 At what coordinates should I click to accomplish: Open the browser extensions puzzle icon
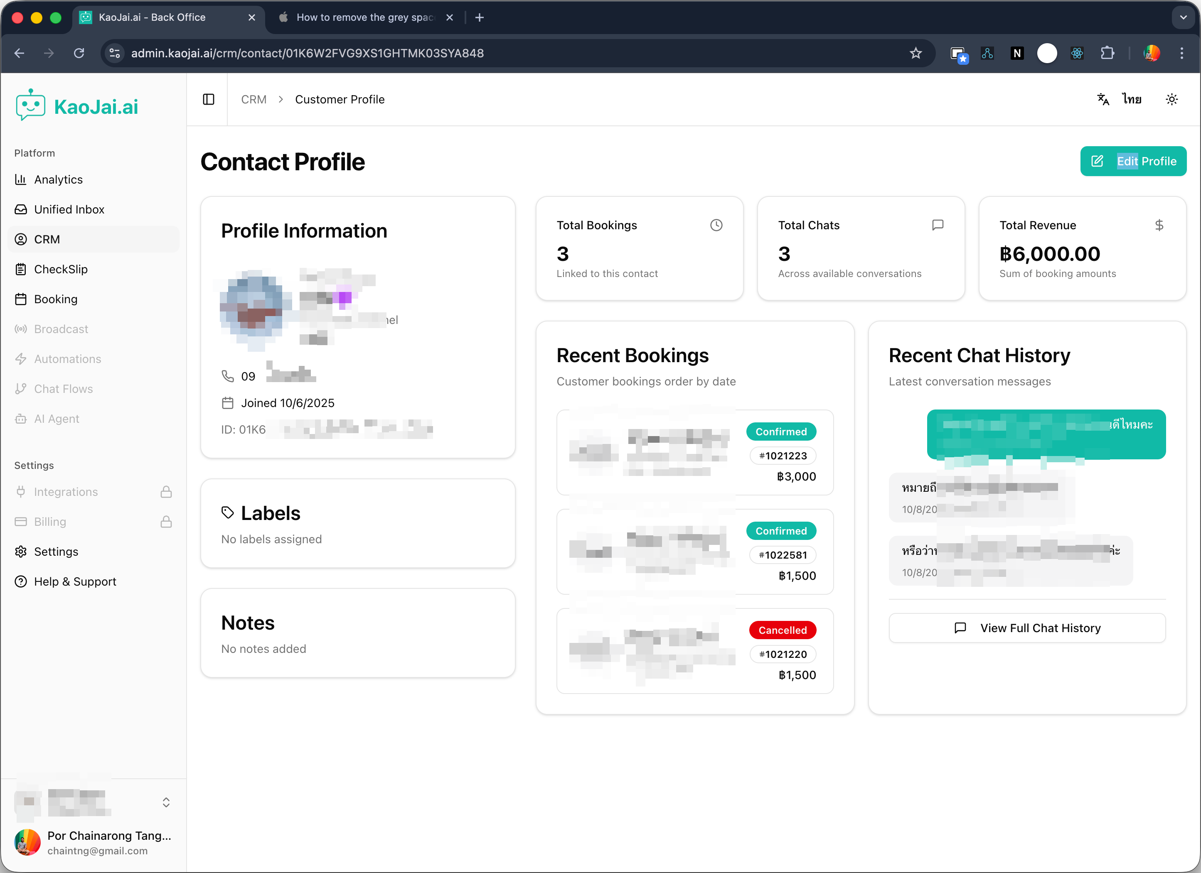pos(1107,54)
